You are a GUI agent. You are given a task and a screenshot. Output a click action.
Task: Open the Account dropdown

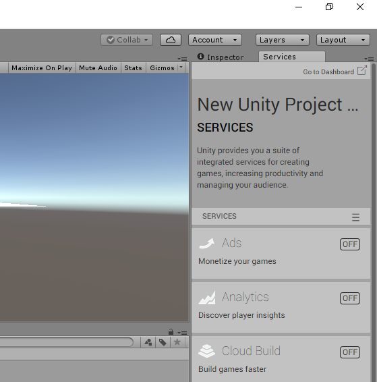215,40
